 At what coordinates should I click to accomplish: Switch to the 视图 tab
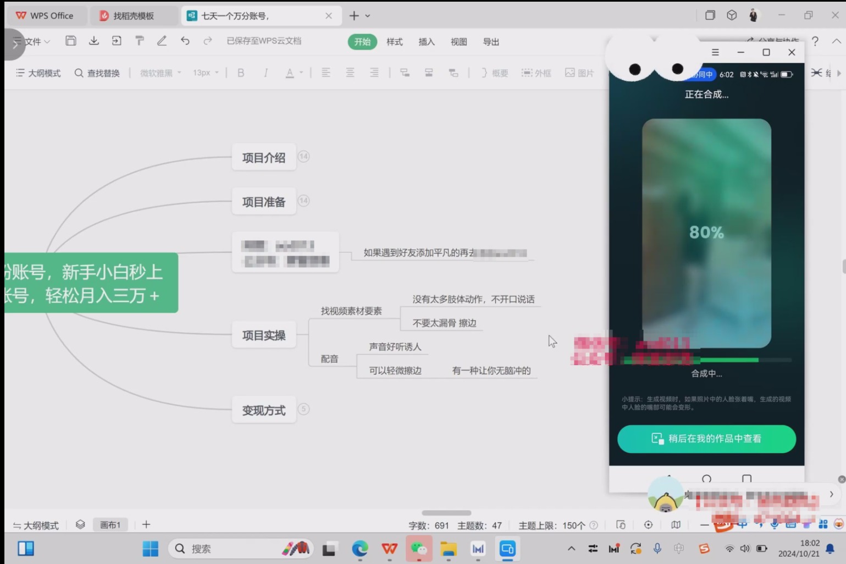tap(459, 42)
